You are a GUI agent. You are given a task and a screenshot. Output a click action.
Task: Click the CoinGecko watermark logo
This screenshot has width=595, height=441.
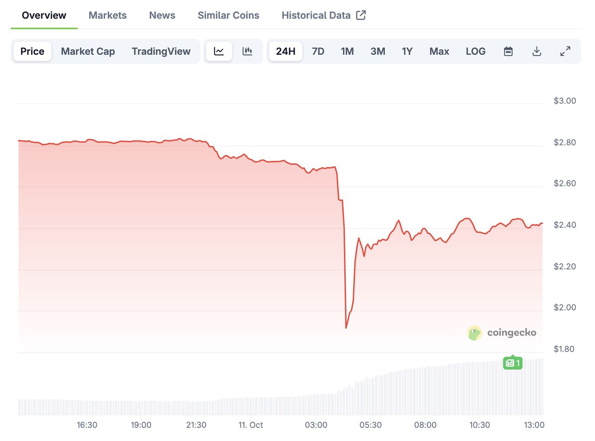tap(502, 333)
